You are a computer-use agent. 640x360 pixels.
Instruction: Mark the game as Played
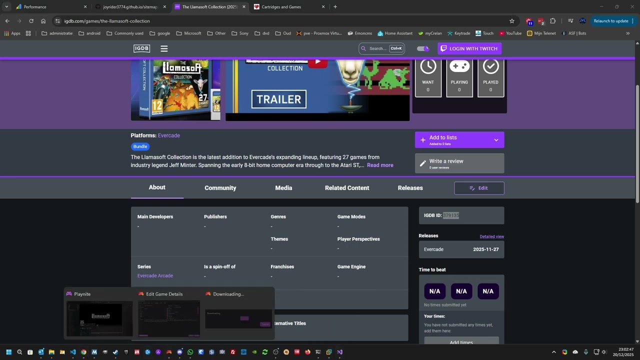click(x=490, y=77)
